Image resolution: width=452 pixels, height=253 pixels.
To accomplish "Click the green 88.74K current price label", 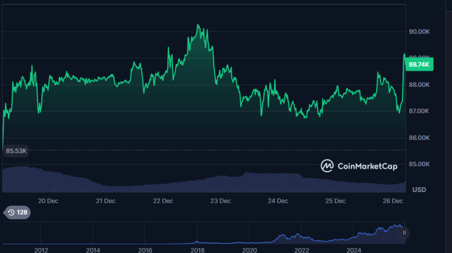I will [419, 64].
